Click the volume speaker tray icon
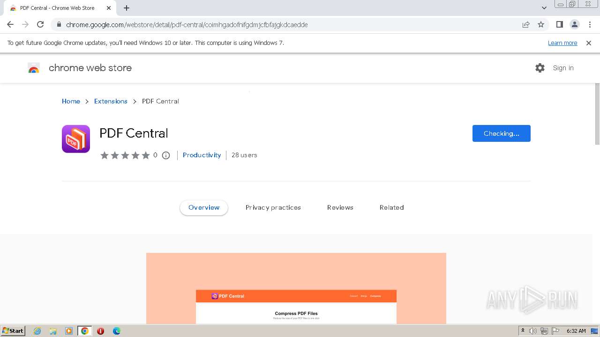This screenshot has height=337, width=600. [x=533, y=331]
